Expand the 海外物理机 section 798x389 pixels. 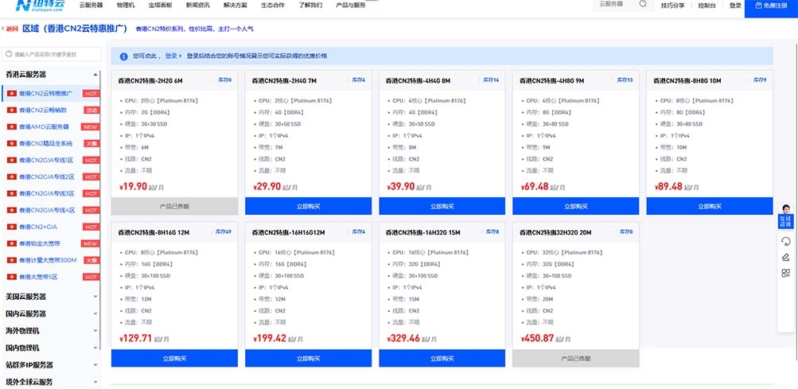(x=95, y=331)
